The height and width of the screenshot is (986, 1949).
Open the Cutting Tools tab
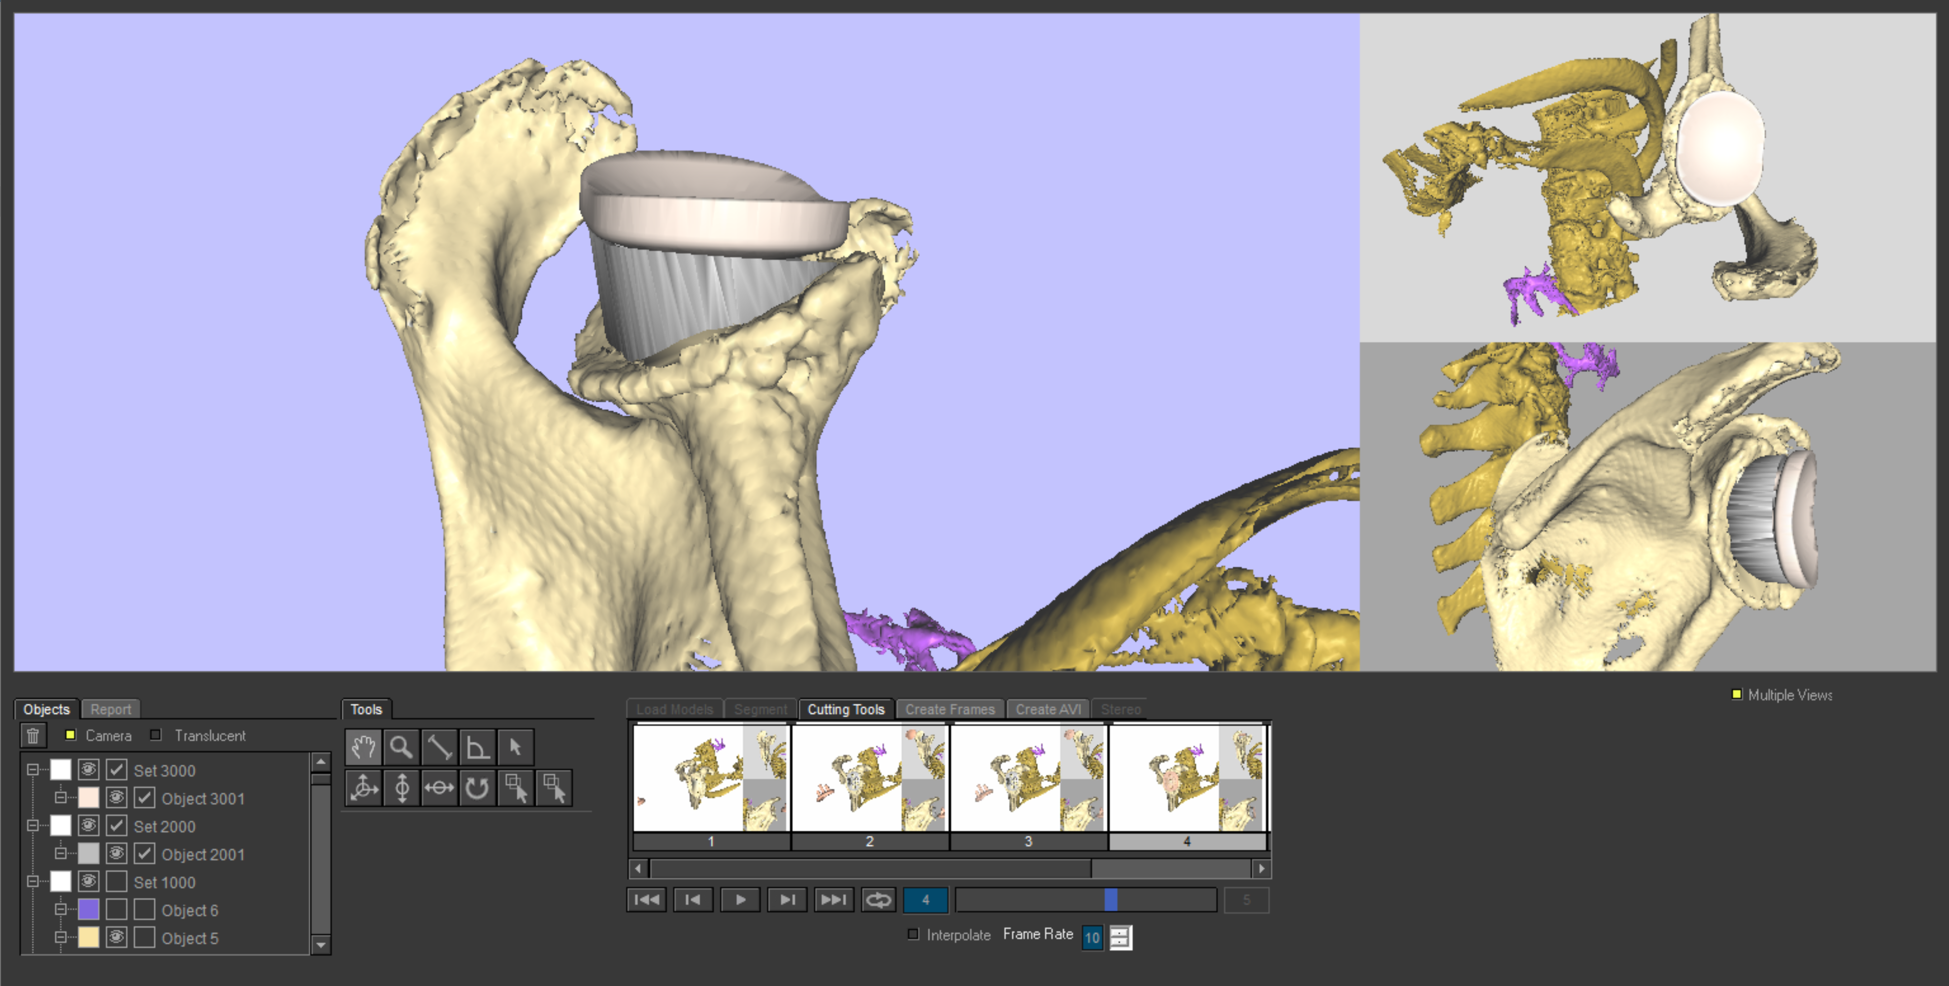coord(846,709)
